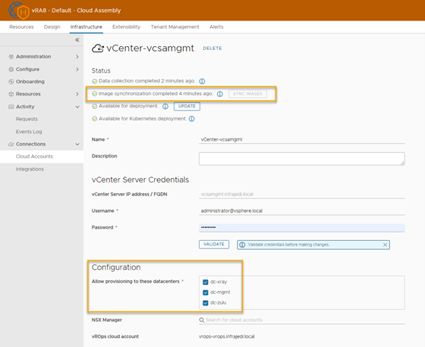Click green check icon for Available for deployment
The image size is (425, 347).
coord(94,106)
